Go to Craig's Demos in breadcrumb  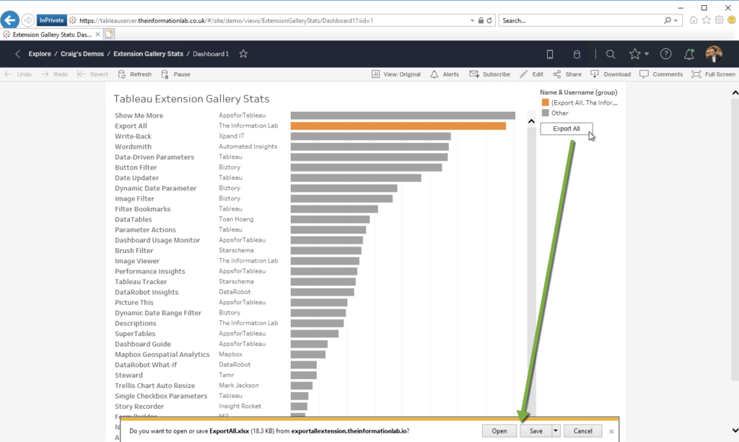tap(82, 53)
